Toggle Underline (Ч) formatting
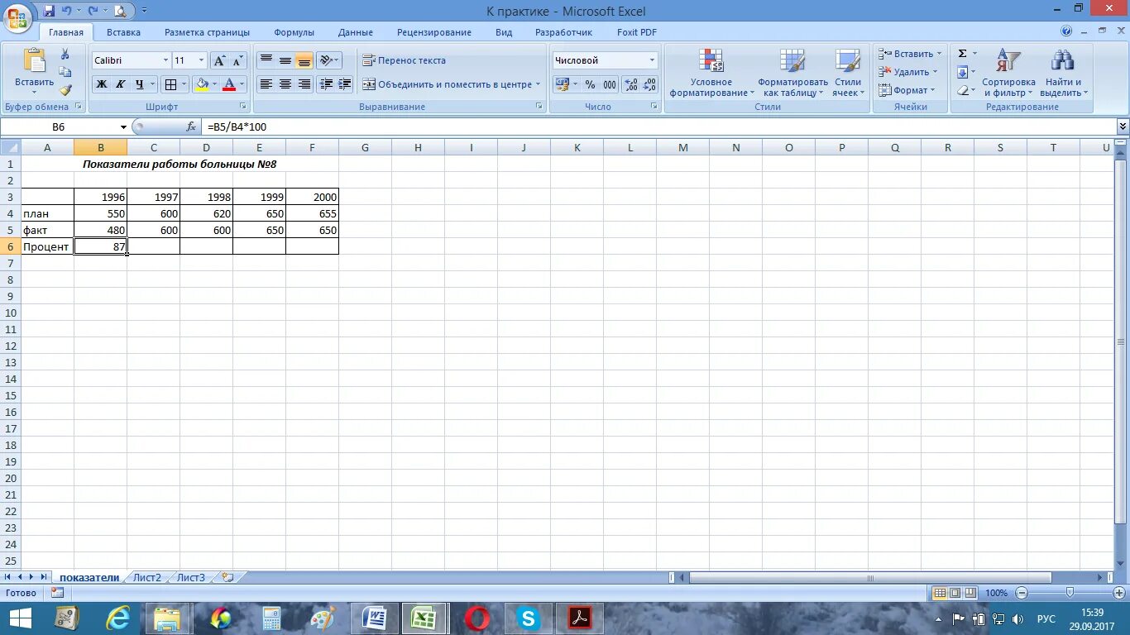The width and height of the screenshot is (1130, 635). (139, 84)
